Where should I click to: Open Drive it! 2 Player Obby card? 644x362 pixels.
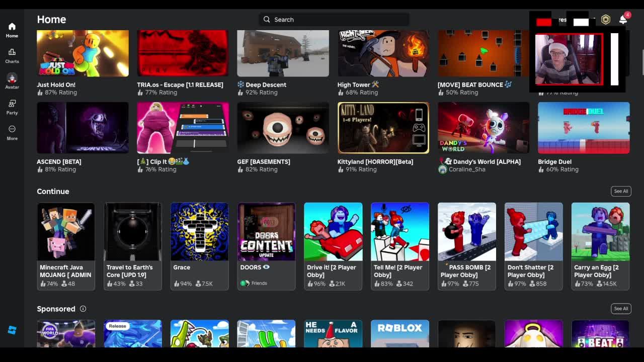click(x=333, y=246)
